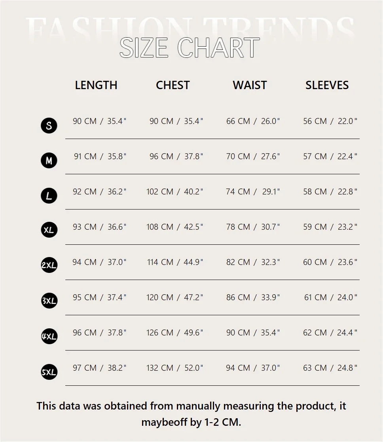Click the S size badge icon
The width and height of the screenshot is (383, 442).
[x=49, y=126]
